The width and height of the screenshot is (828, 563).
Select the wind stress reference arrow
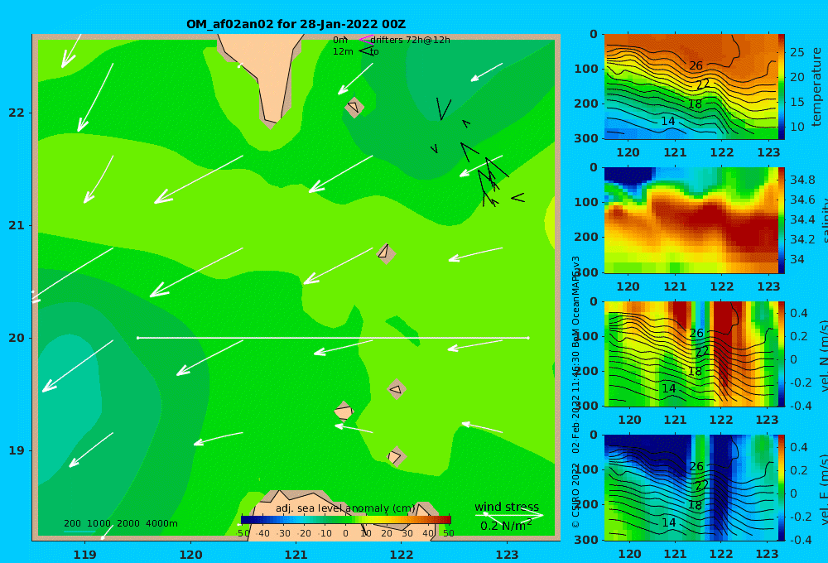(509, 515)
